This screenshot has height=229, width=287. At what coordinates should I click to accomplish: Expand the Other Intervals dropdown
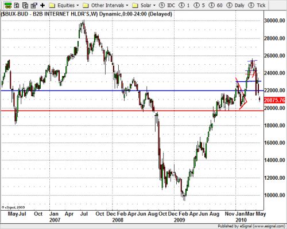[110, 5]
